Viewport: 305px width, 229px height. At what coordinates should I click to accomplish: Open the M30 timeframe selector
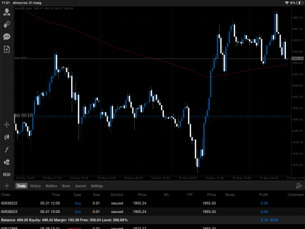(7, 174)
